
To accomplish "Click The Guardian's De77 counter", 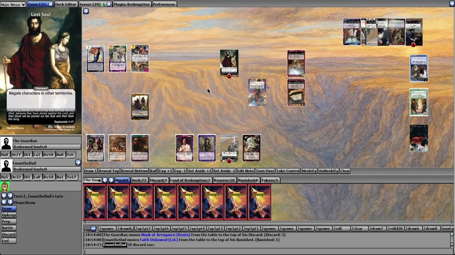I will [x=16, y=155].
